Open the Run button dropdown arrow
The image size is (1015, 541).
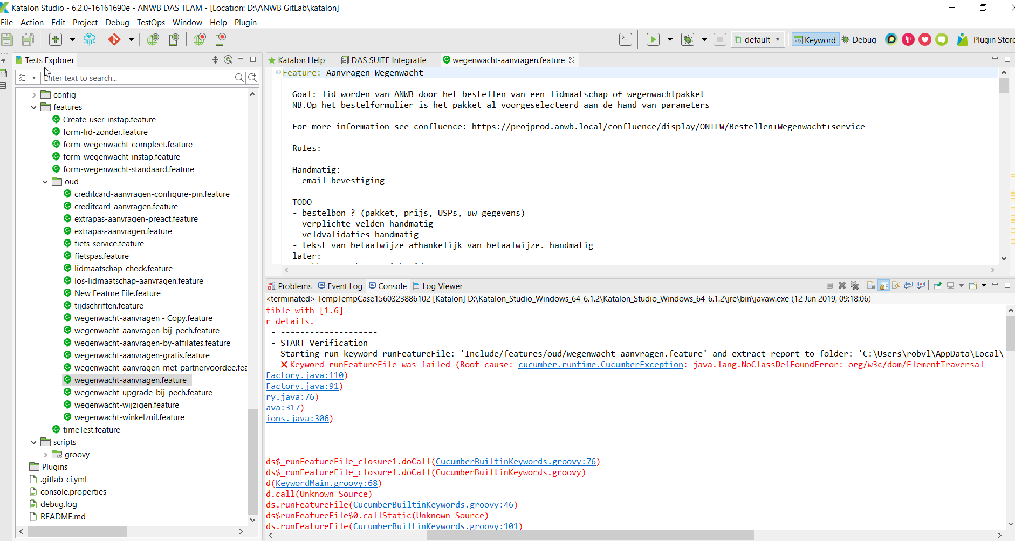pyautogui.click(x=670, y=39)
